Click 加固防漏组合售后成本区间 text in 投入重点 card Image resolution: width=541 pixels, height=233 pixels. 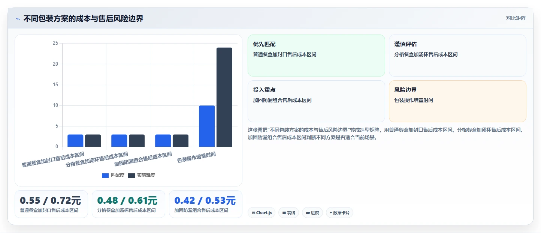(282, 100)
